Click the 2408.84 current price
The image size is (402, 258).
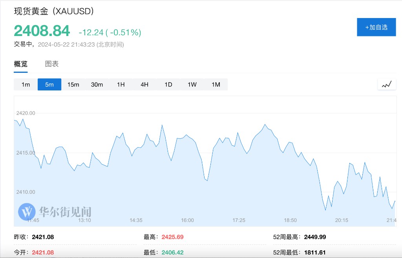point(42,31)
